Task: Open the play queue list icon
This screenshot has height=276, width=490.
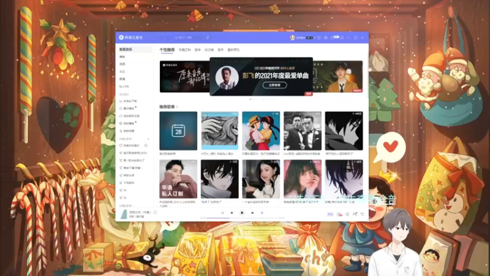Action: click(363, 214)
